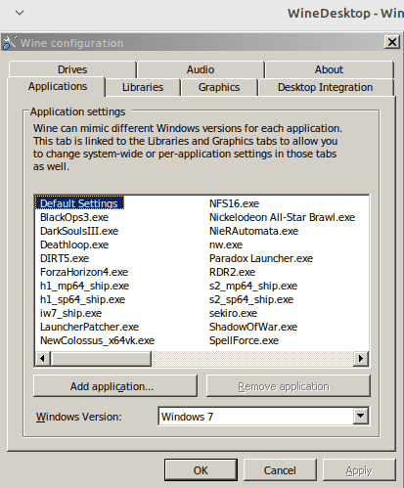Choose iw7_ship.exe in the list
404x488 pixels.
click(x=71, y=313)
